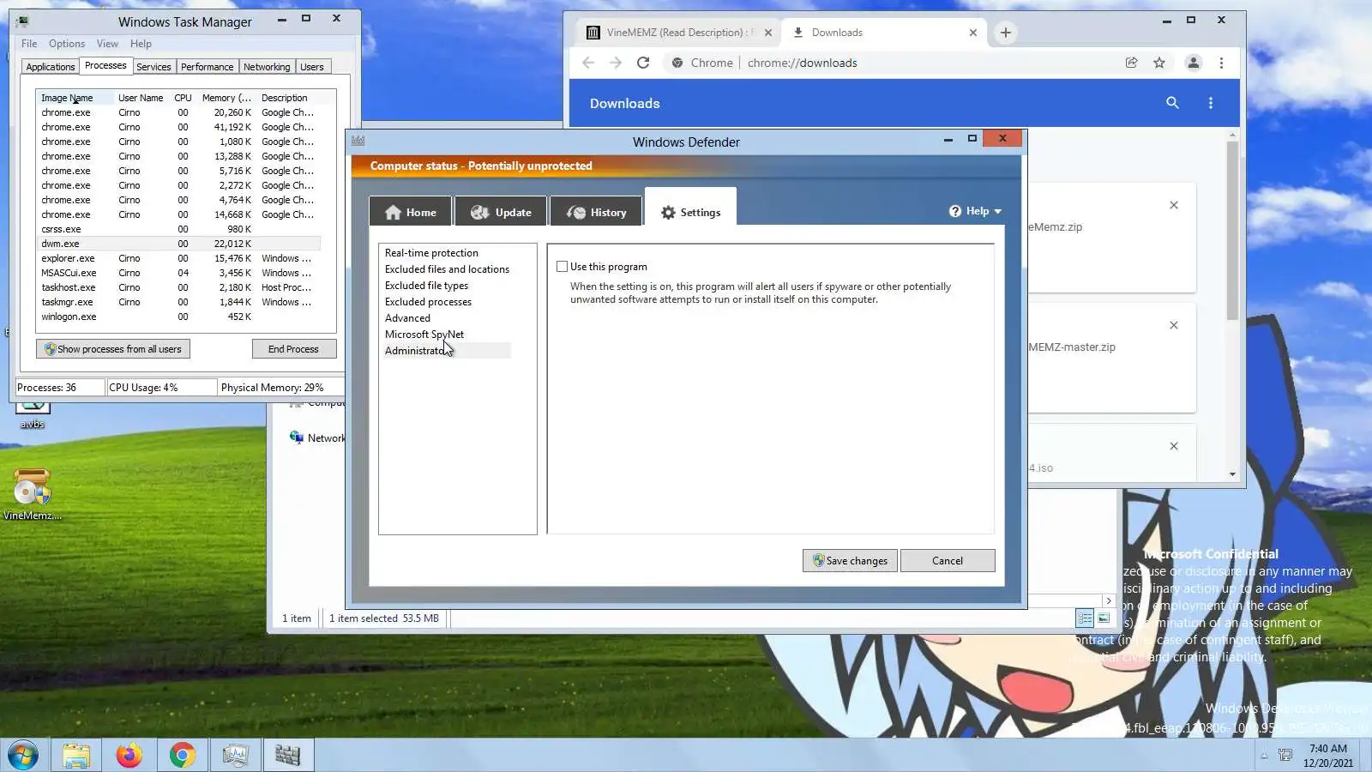Viewport: 1372px width, 772px height.
Task: Show processes from all users
Action: pyautogui.click(x=113, y=349)
